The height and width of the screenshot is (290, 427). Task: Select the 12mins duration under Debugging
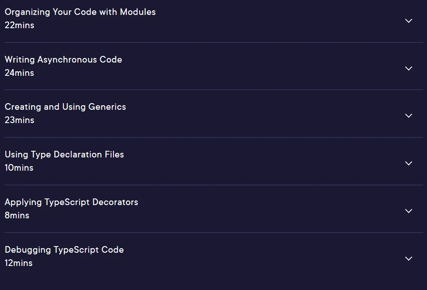tap(19, 263)
